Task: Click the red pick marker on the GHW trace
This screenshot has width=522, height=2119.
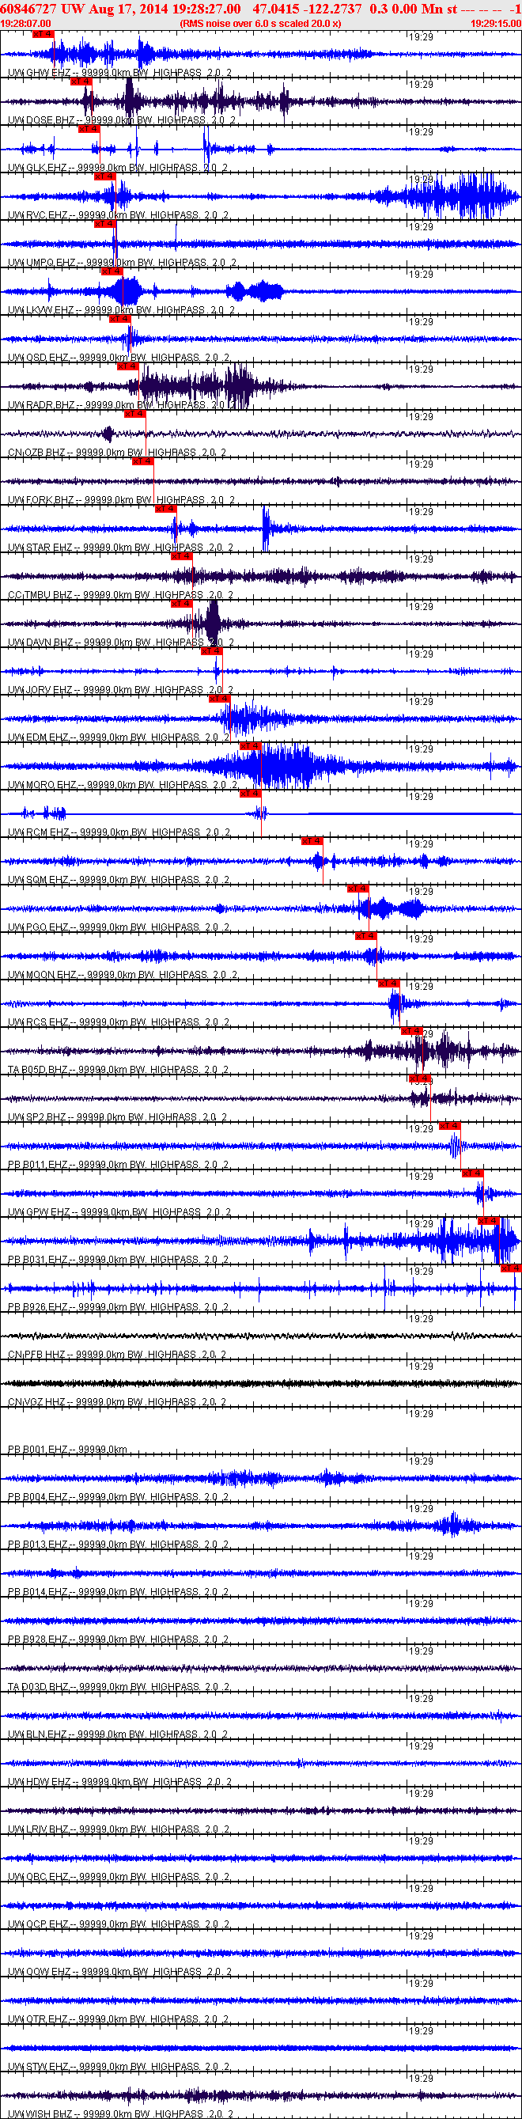Action: [43, 34]
